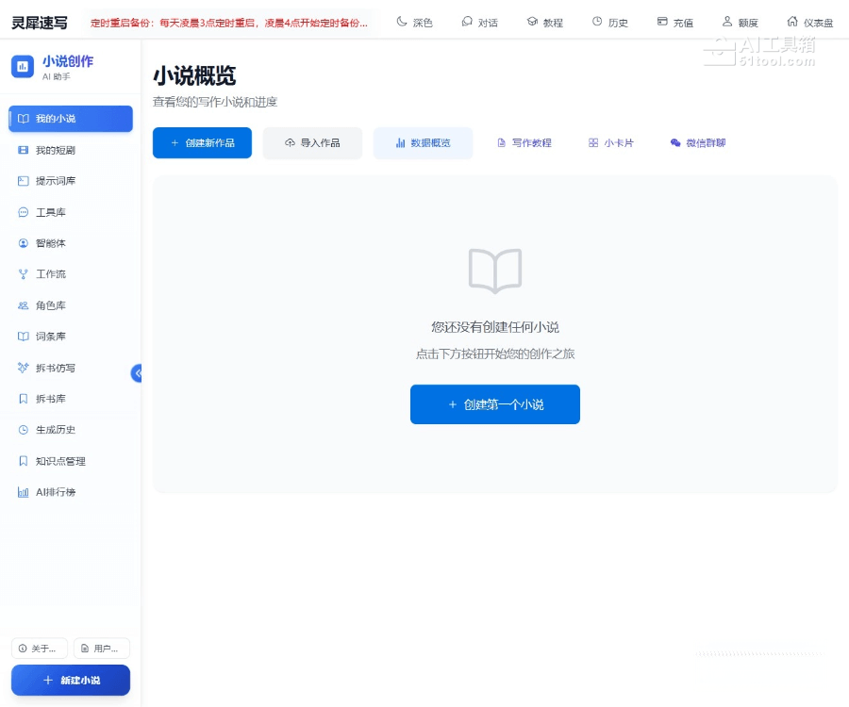Join 微信群聊 WeChat group
This screenshot has height=707, width=849.
[x=698, y=143]
